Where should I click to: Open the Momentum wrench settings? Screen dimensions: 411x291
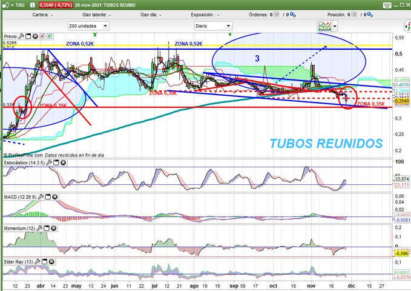coord(39,228)
